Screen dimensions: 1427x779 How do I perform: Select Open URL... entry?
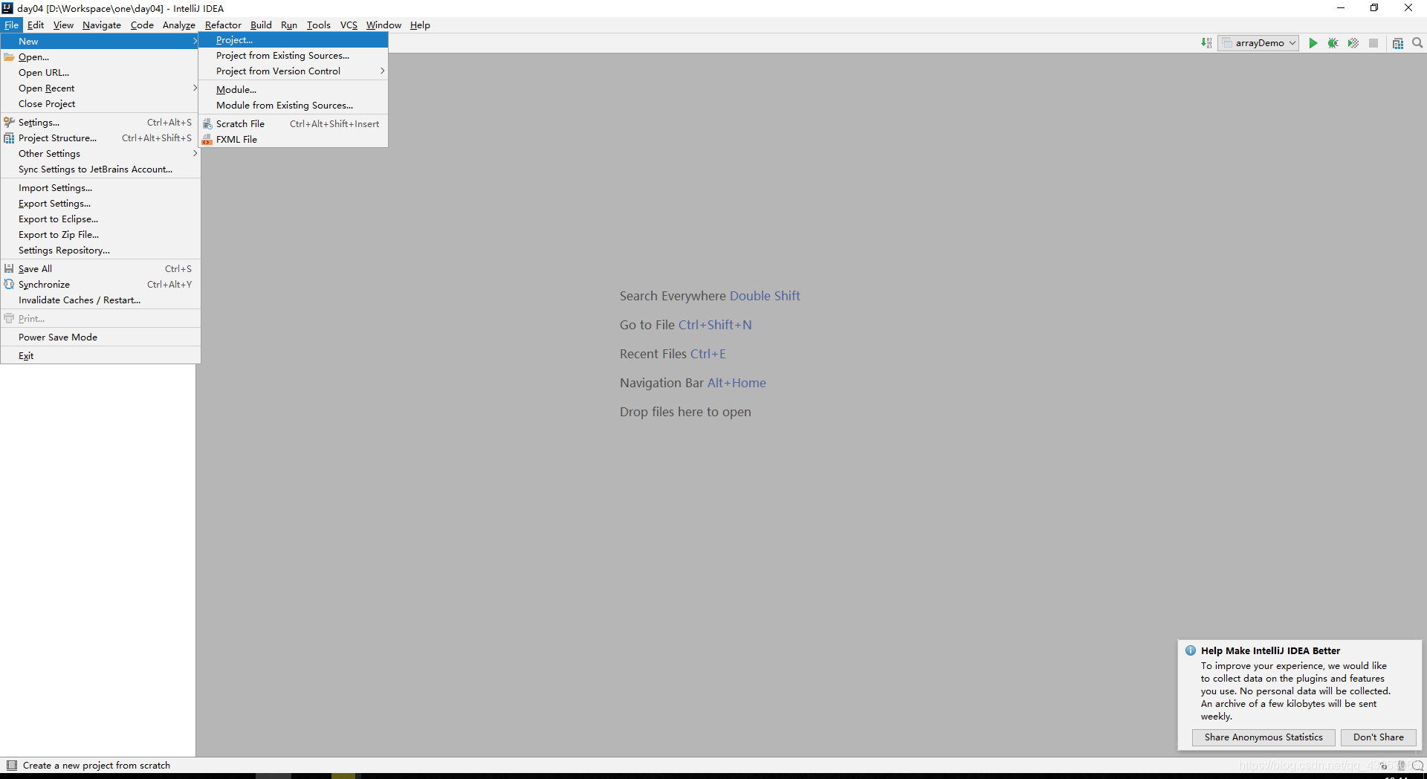[x=100, y=72]
